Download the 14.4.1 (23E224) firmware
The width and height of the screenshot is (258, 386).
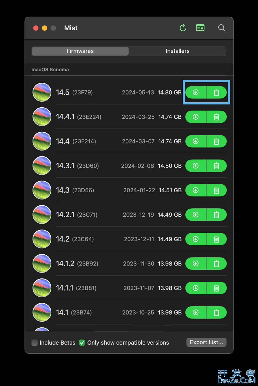click(x=196, y=117)
